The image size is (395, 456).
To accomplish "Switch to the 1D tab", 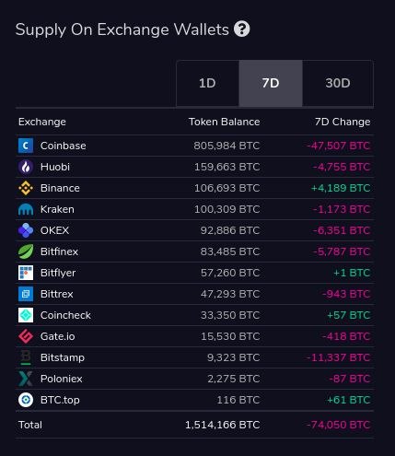I will (207, 83).
